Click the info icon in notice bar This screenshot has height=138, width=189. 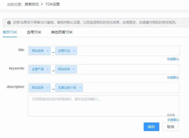coord(9,22)
